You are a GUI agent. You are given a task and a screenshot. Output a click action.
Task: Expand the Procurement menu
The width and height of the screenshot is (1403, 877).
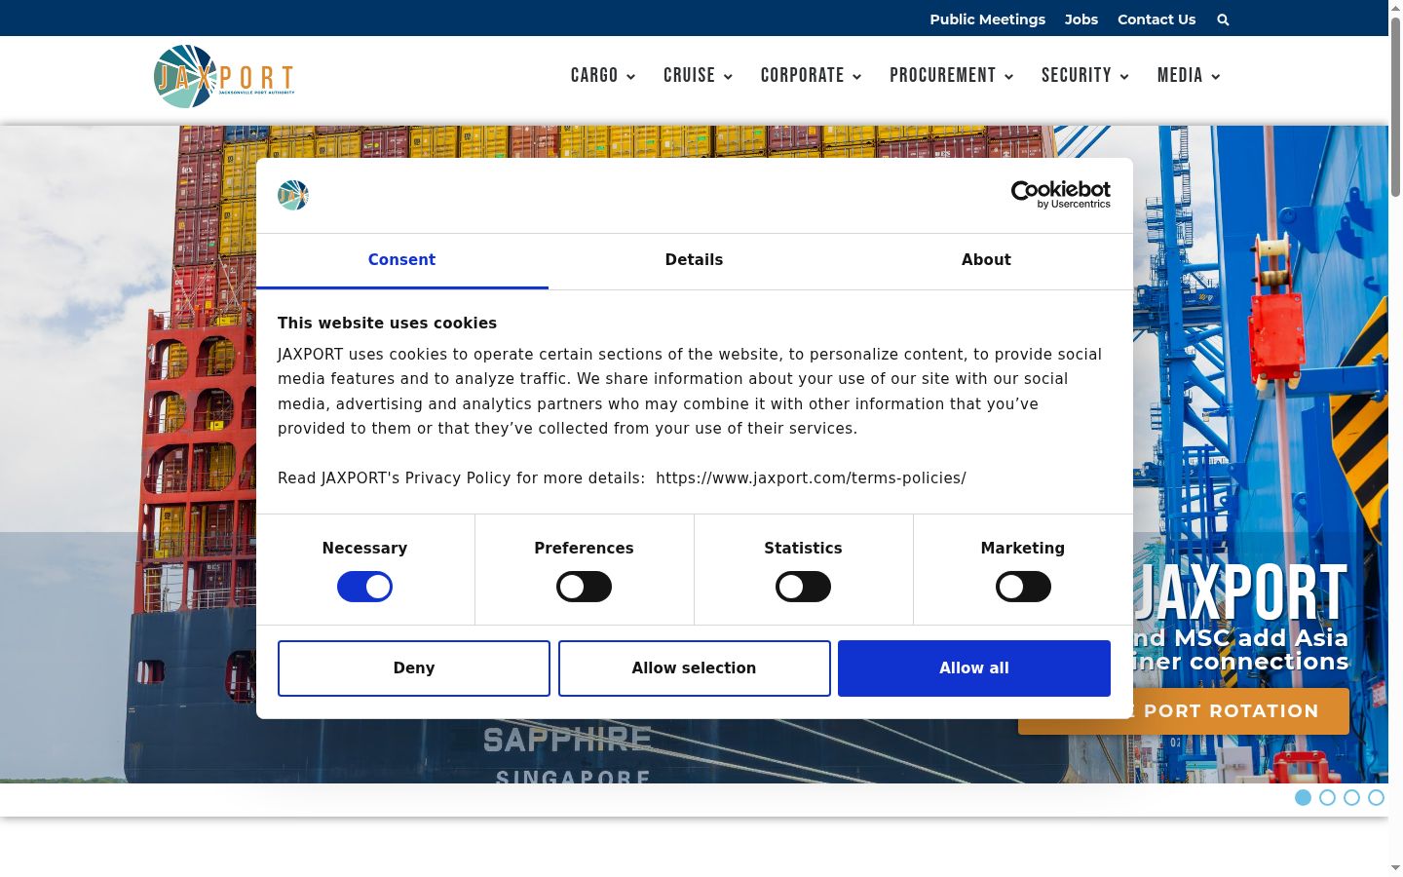tap(951, 76)
